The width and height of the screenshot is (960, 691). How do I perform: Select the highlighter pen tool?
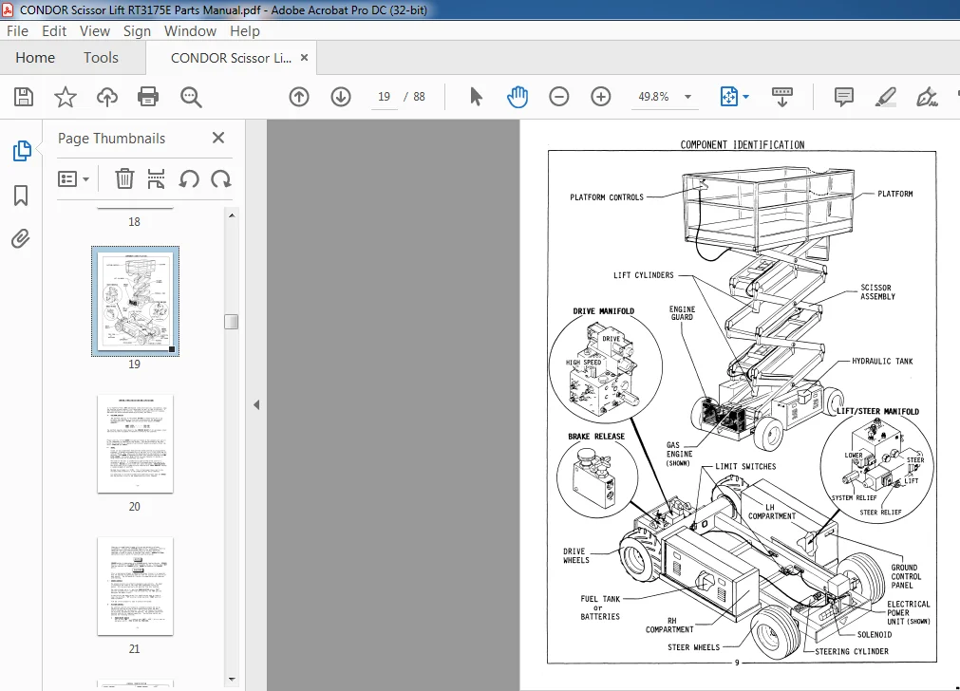pos(885,97)
